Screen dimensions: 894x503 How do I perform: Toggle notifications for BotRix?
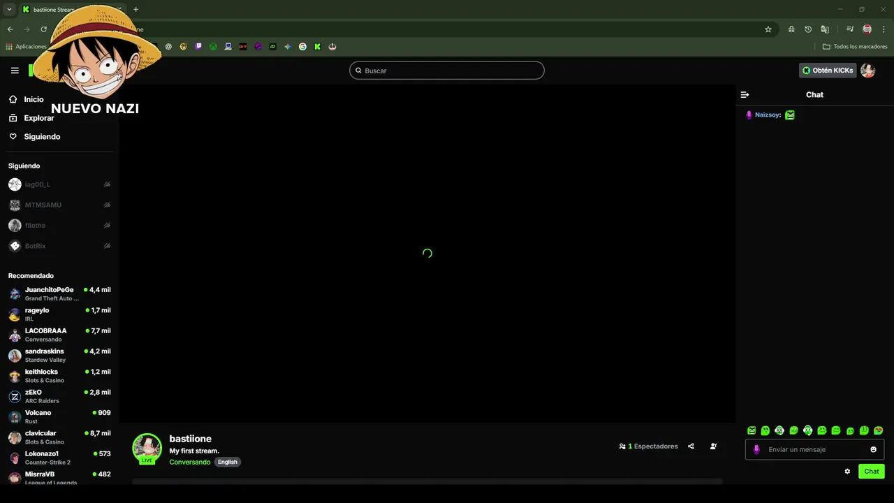(x=107, y=246)
